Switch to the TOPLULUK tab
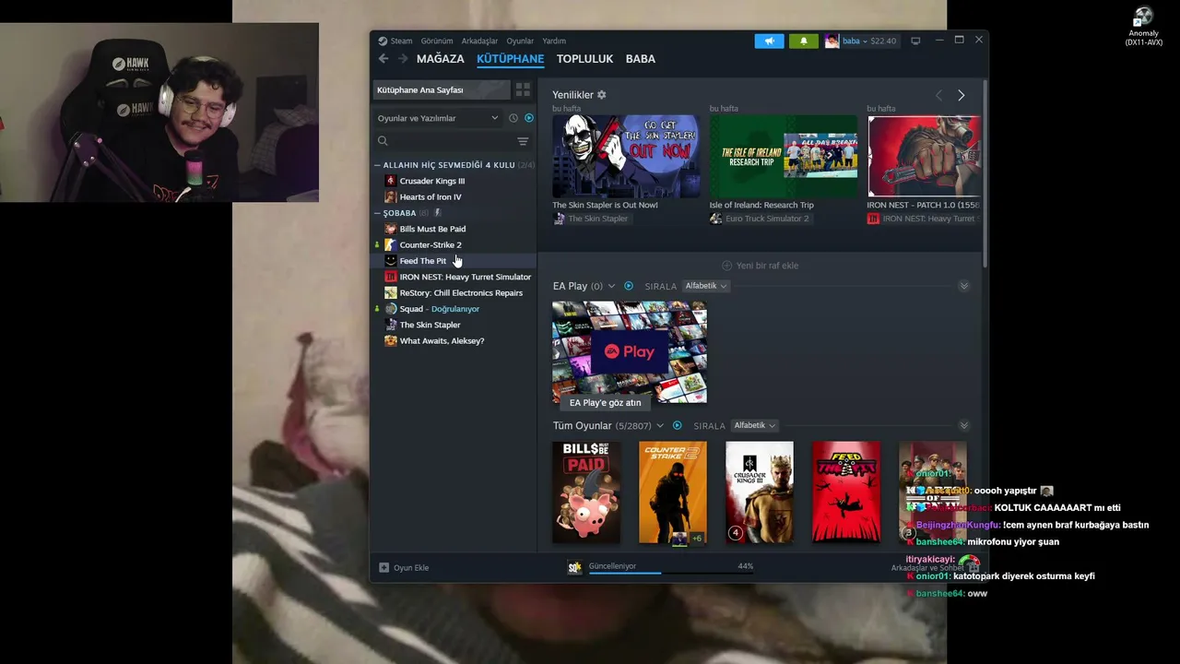 tap(584, 59)
